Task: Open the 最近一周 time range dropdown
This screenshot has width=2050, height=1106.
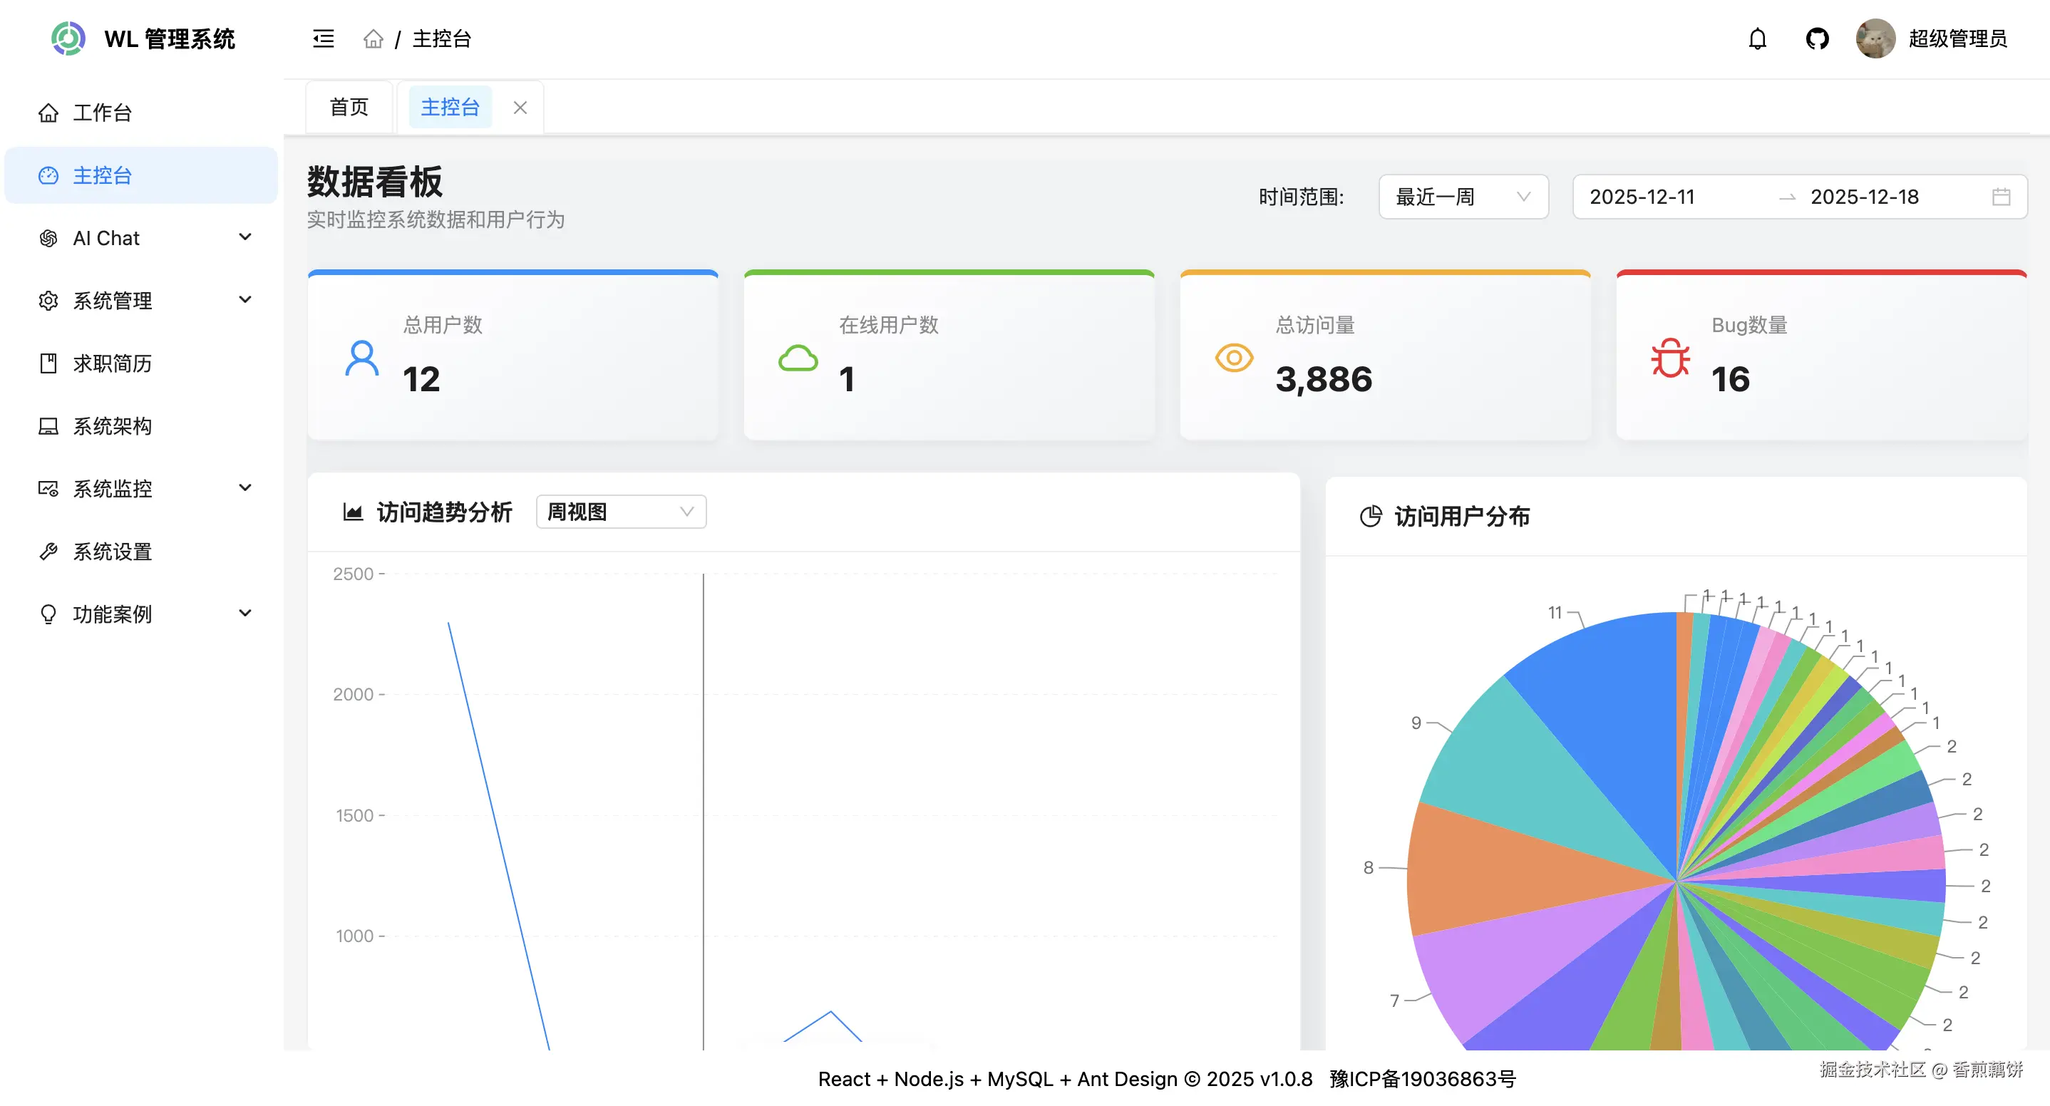Action: [x=1463, y=197]
